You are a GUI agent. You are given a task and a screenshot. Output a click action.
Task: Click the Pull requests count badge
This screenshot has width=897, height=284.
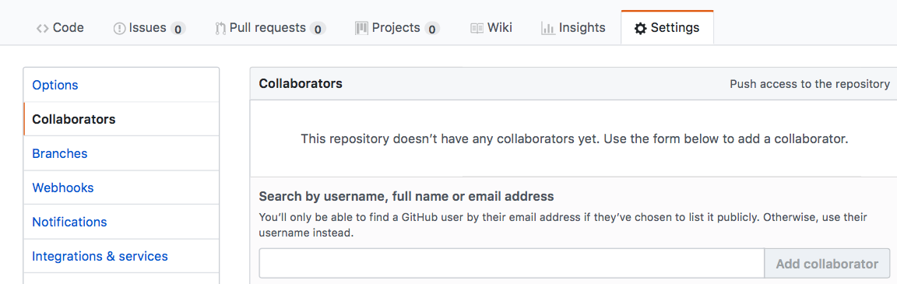[318, 29]
